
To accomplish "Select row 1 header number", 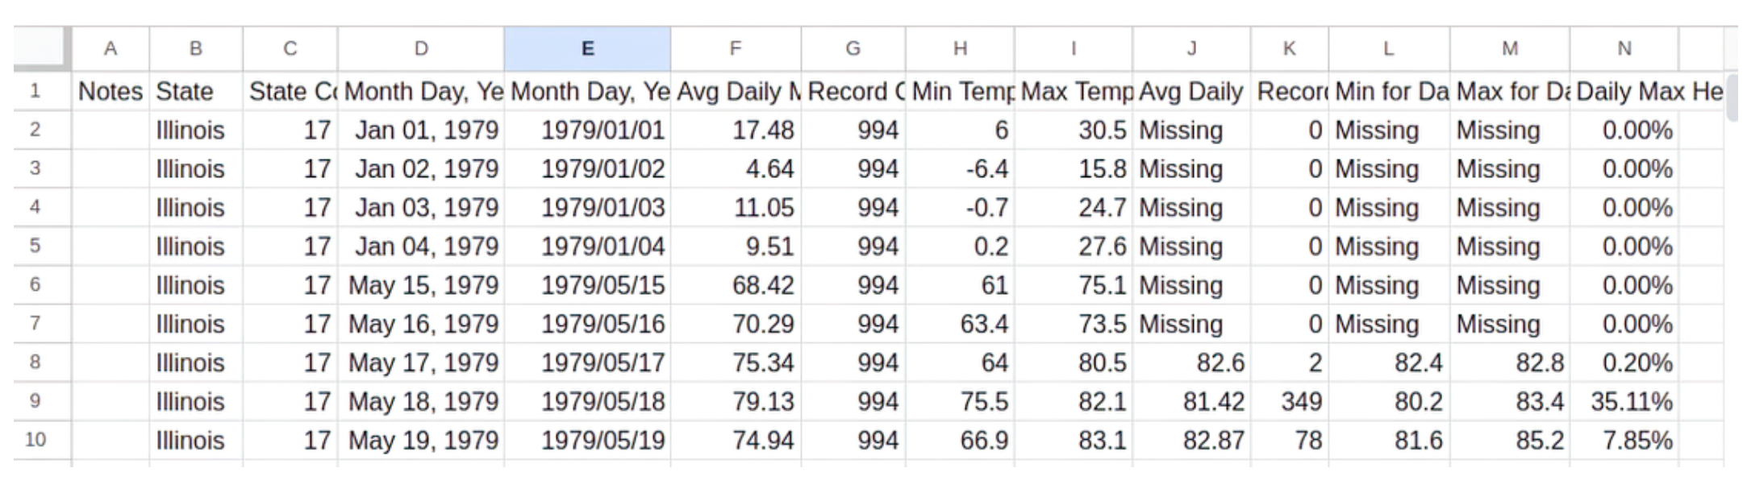I will (x=35, y=91).
